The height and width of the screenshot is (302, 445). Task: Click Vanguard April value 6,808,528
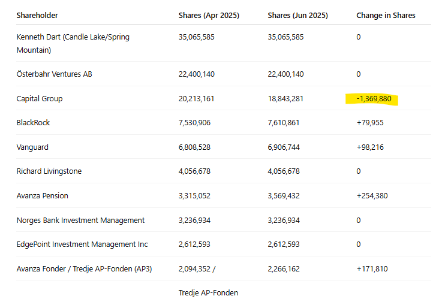[194, 147]
